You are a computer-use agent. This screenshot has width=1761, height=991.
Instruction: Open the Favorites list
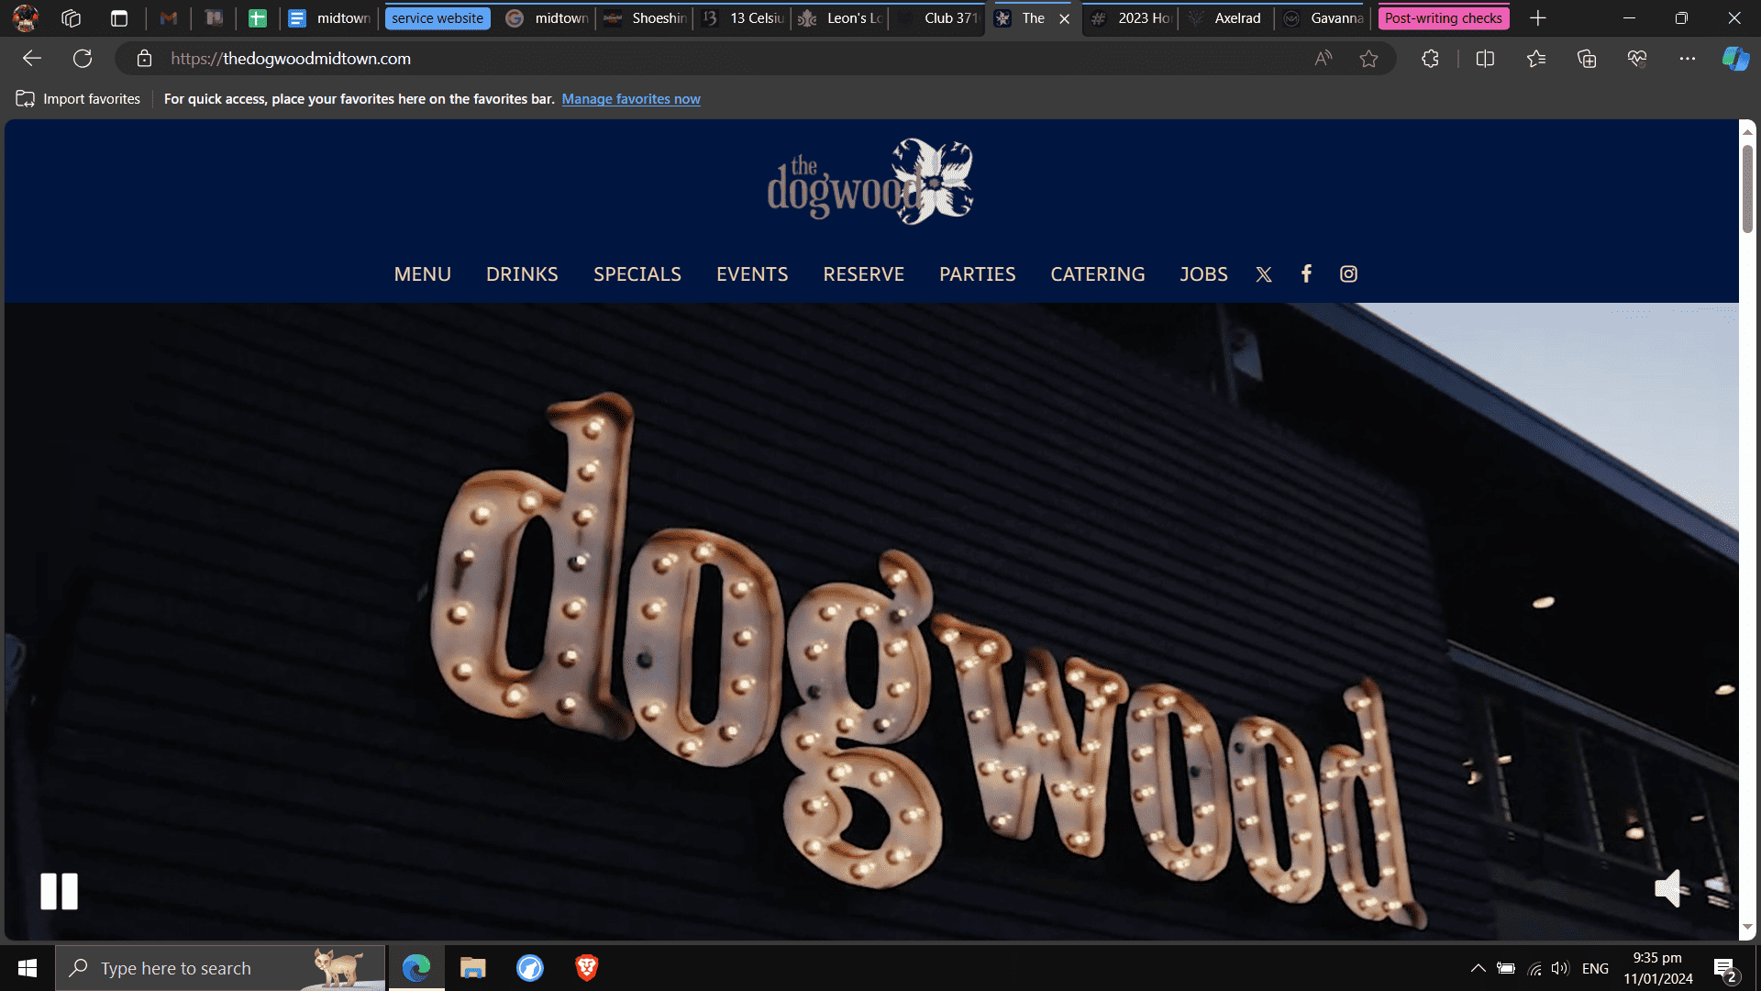point(1536,59)
